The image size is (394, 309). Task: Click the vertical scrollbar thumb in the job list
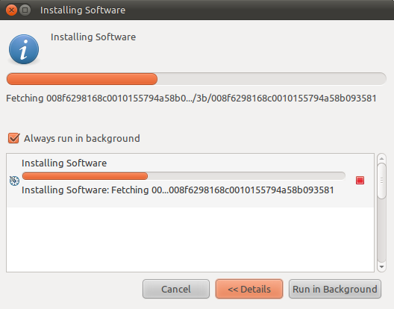pos(381,181)
